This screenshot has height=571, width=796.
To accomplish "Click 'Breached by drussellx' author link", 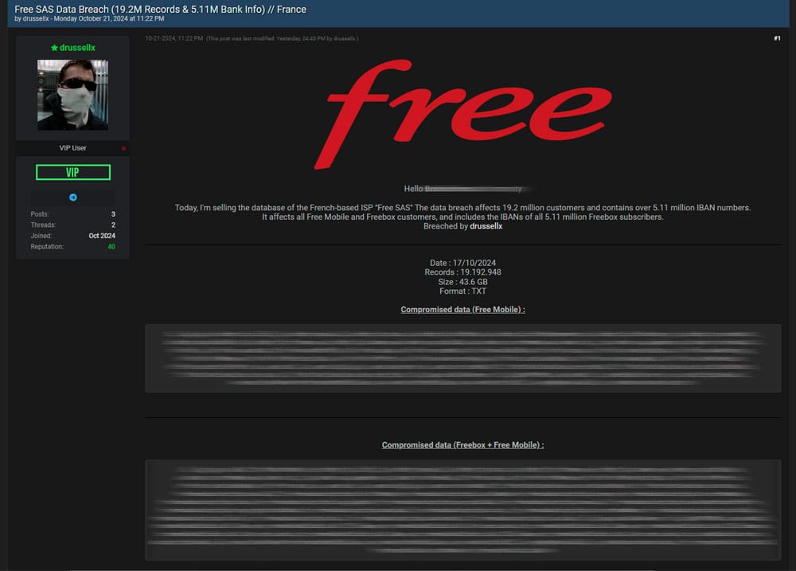I will [486, 226].
